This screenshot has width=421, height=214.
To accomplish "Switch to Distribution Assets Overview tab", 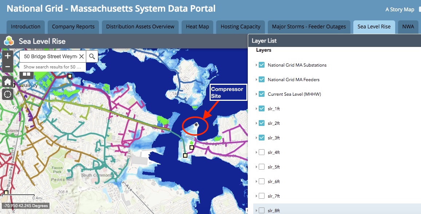I will point(140,27).
